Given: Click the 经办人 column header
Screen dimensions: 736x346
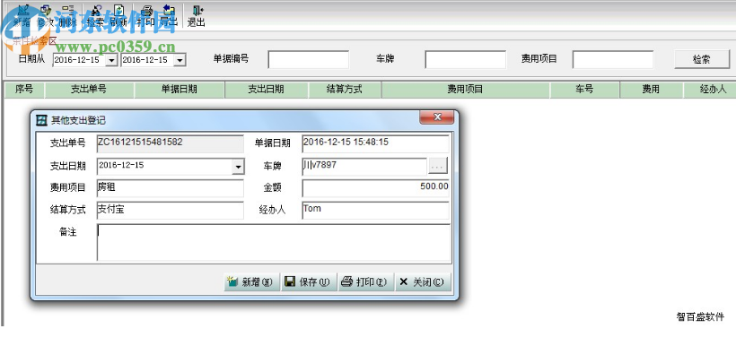Looking at the screenshot, I should tap(710, 90).
